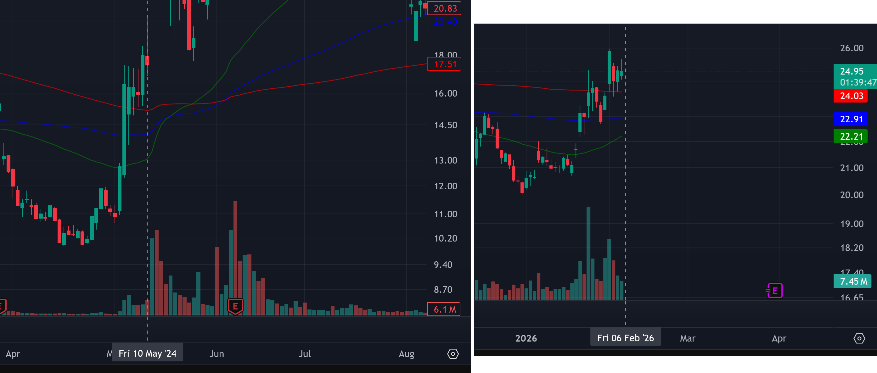Click the Fri 10 May '24 date label
The width and height of the screenshot is (877, 373).
147,353
